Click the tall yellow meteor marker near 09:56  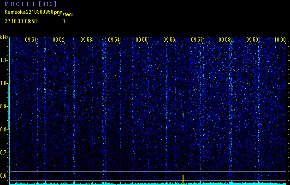[183, 180]
